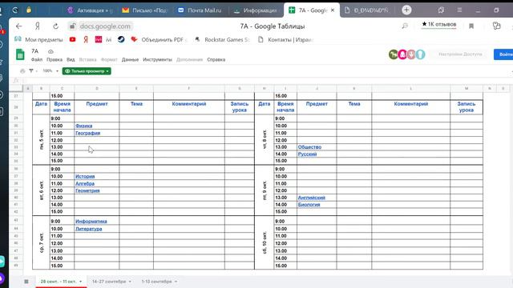Open the Файл menu

(37, 60)
